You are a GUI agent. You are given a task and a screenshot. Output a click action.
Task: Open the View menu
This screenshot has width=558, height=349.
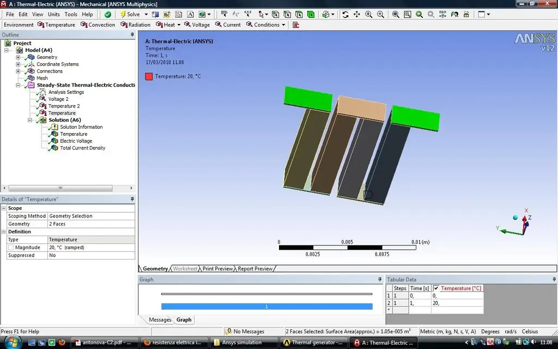[38, 14]
